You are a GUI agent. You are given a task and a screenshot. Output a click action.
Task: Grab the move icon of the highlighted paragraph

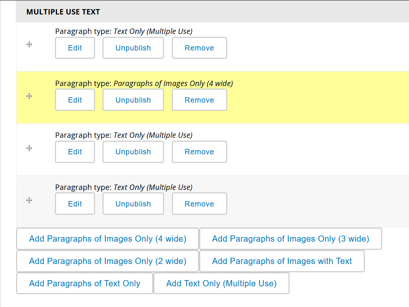[29, 96]
